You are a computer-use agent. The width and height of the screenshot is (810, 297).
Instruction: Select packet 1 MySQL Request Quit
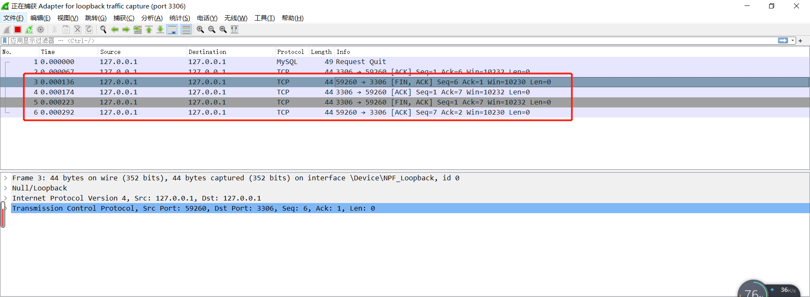point(405,62)
